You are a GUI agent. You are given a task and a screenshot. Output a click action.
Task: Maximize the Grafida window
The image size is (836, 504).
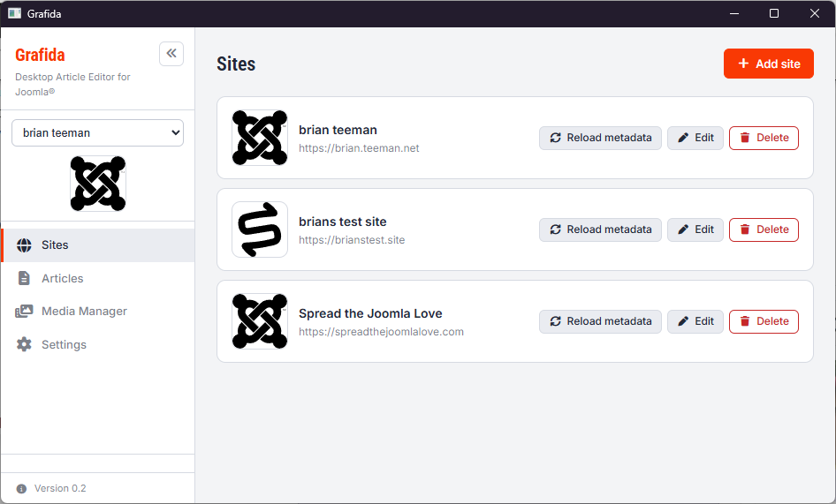(774, 13)
